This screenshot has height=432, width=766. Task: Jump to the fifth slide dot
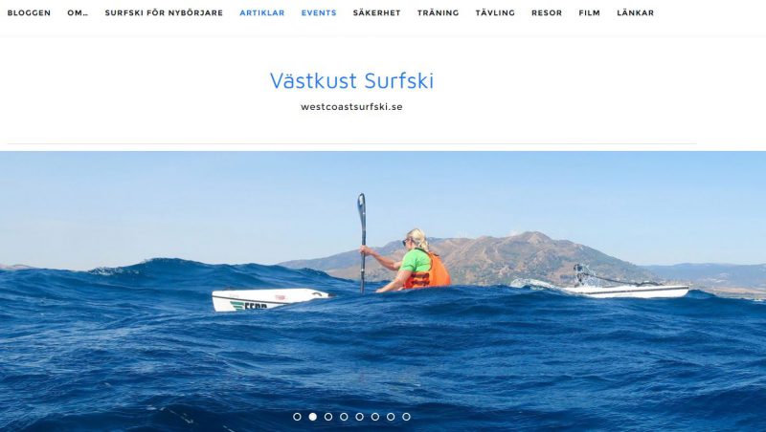click(360, 417)
